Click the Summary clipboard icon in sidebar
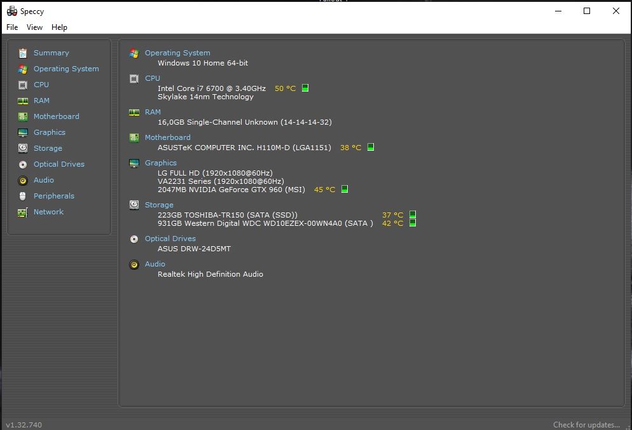632x430 pixels. pos(23,53)
